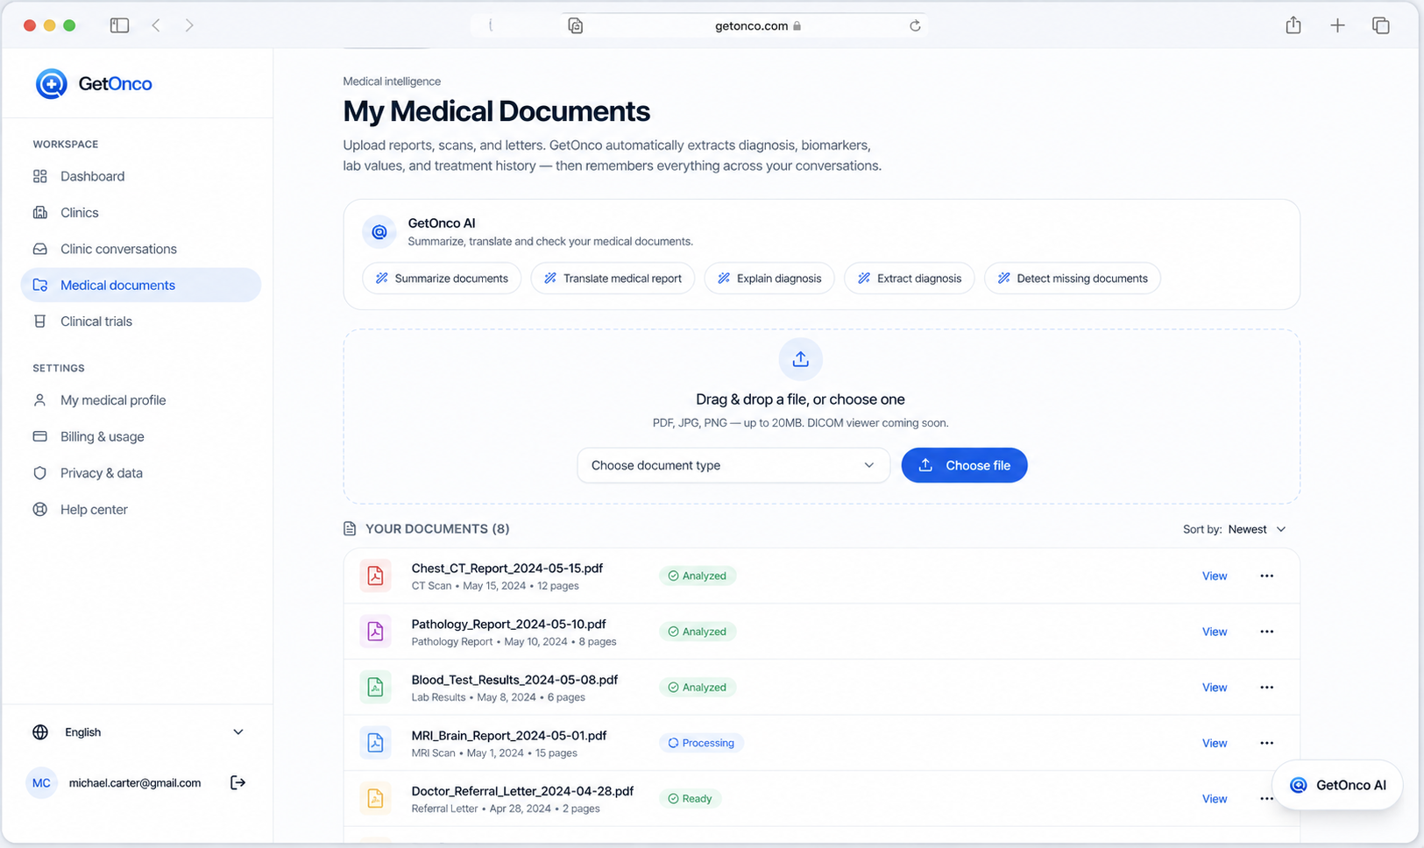Click the GetOnco AI card icon
The image size is (1424, 848).
click(x=379, y=232)
